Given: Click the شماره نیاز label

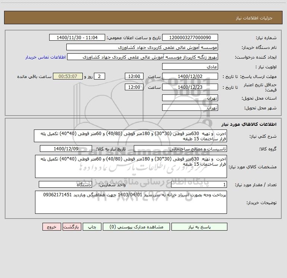Looking at the screenshot, I should click(x=266, y=38).
